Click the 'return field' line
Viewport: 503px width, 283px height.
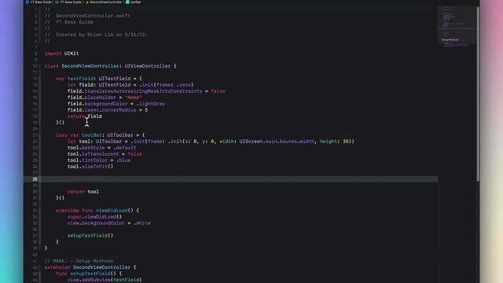[x=85, y=116]
